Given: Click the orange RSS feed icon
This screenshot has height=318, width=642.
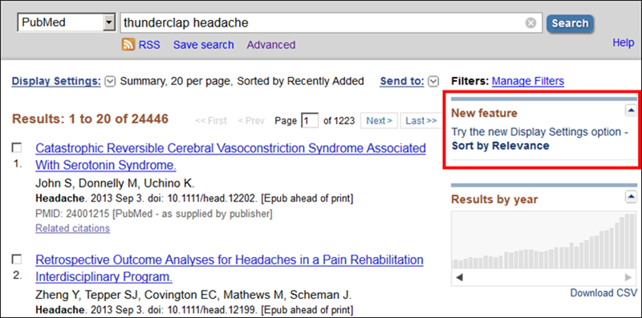Looking at the screenshot, I should [128, 45].
